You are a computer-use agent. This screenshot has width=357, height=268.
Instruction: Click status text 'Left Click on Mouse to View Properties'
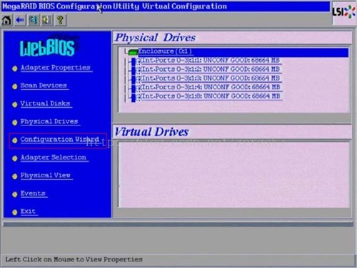[x=74, y=259]
